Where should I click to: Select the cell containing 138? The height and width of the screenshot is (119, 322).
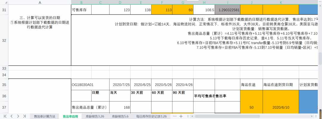coord(141,9)
